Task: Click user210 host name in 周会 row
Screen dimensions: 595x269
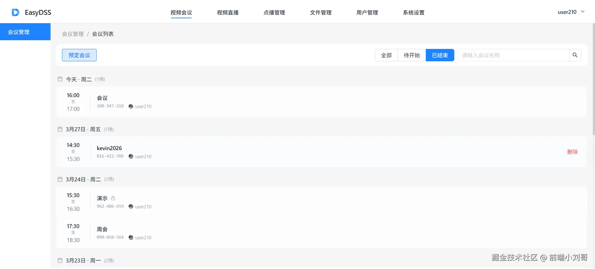Action: 143,237
